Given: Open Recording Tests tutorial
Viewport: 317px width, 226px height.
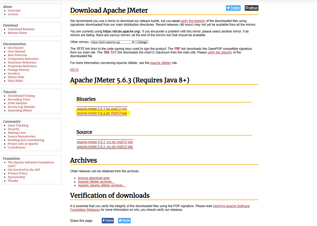Looking at the screenshot, I should pyautogui.click(x=19, y=99).
